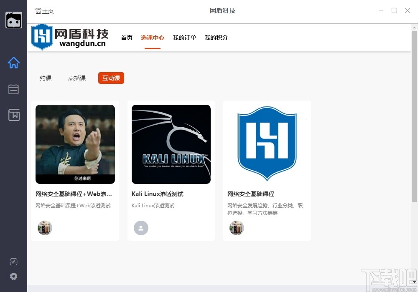Click the robot logo icon at top left
Image resolution: width=418 pixels, height=292 pixels.
[x=14, y=20]
